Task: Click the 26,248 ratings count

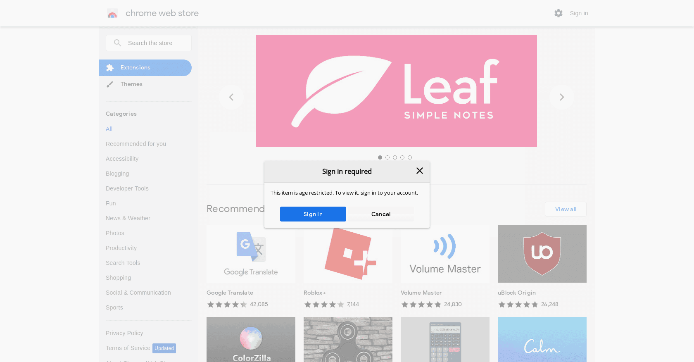Action: tap(549, 304)
